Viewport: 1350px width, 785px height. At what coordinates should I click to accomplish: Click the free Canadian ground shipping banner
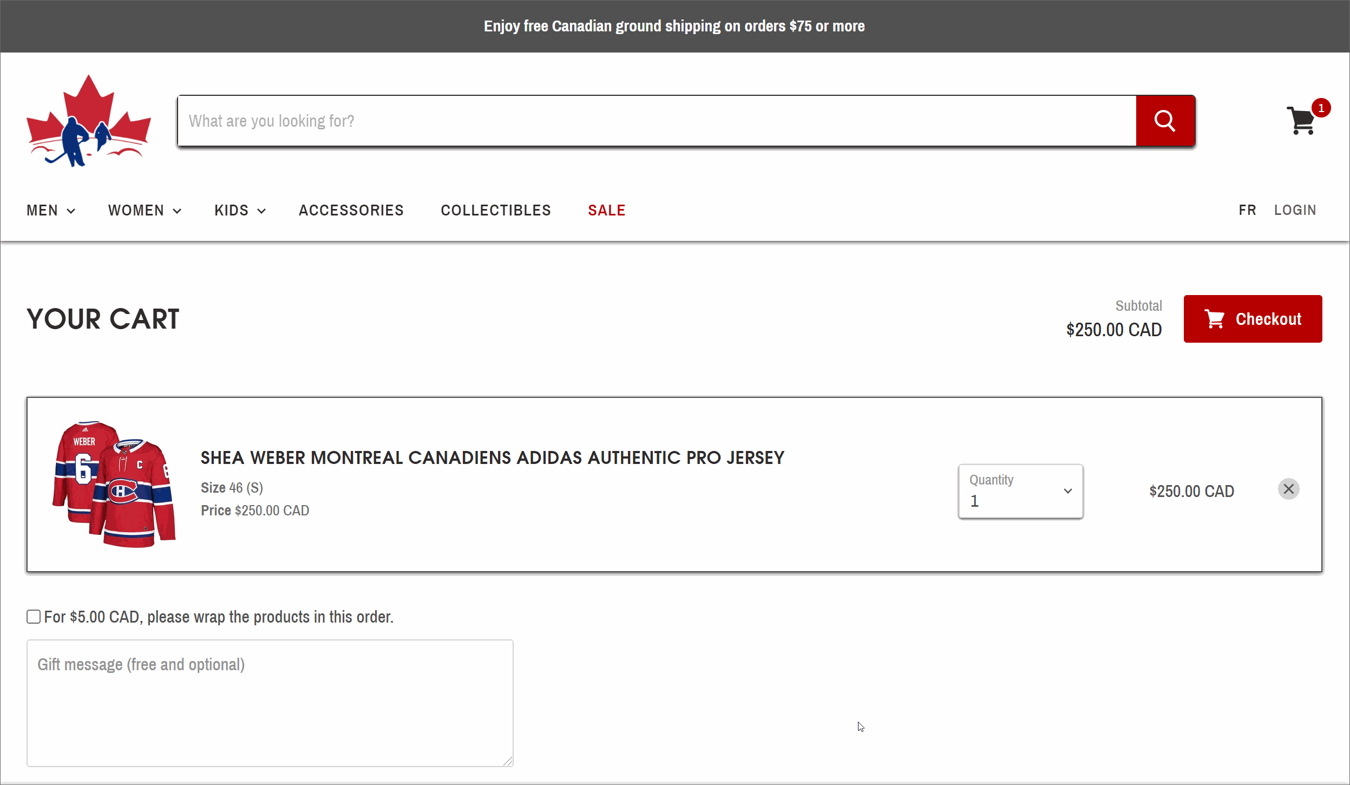coord(674,26)
